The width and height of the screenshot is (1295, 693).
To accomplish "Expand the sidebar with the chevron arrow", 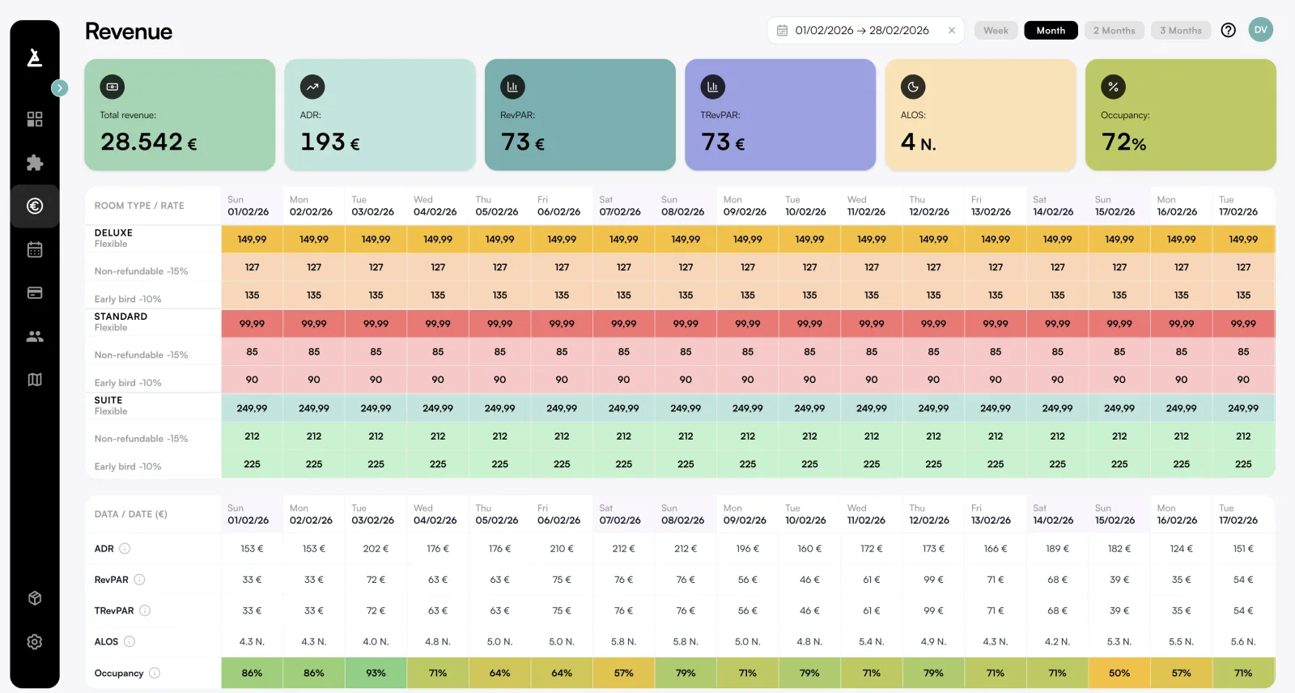I will (x=60, y=87).
